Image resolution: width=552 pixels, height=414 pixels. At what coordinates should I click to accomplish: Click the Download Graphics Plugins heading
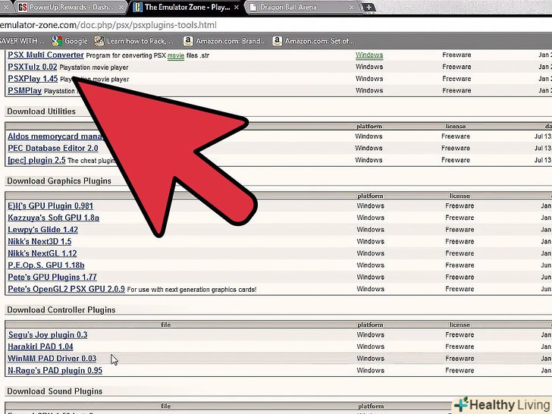tap(59, 181)
